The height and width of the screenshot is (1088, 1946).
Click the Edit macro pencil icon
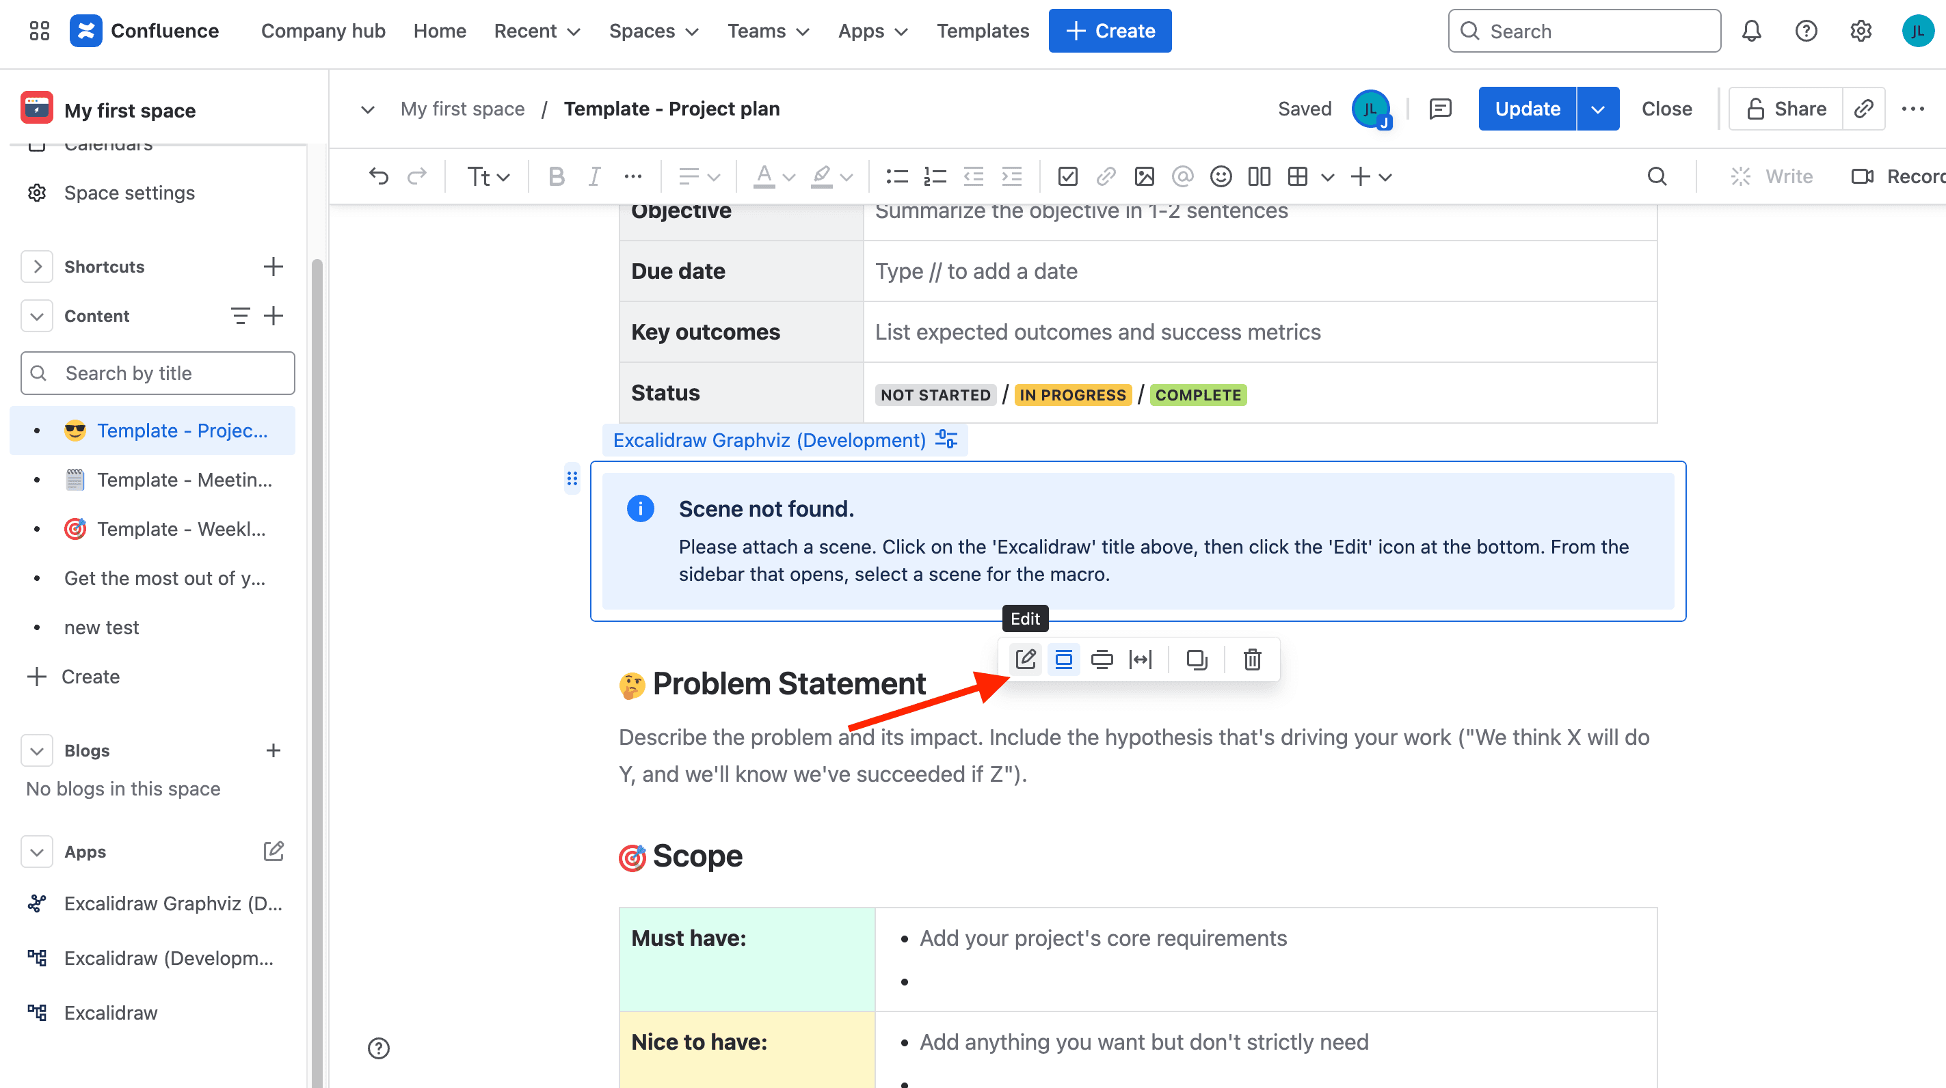[x=1025, y=659]
